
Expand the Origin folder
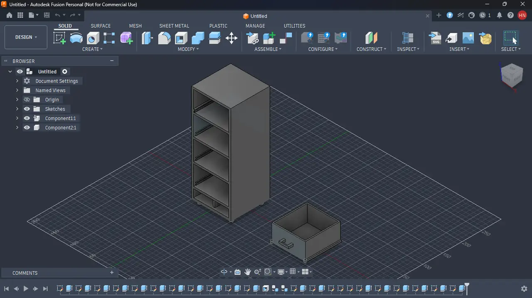(x=17, y=99)
